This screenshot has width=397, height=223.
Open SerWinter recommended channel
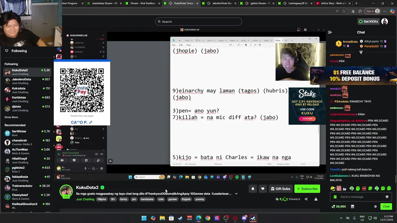(x=27, y=133)
